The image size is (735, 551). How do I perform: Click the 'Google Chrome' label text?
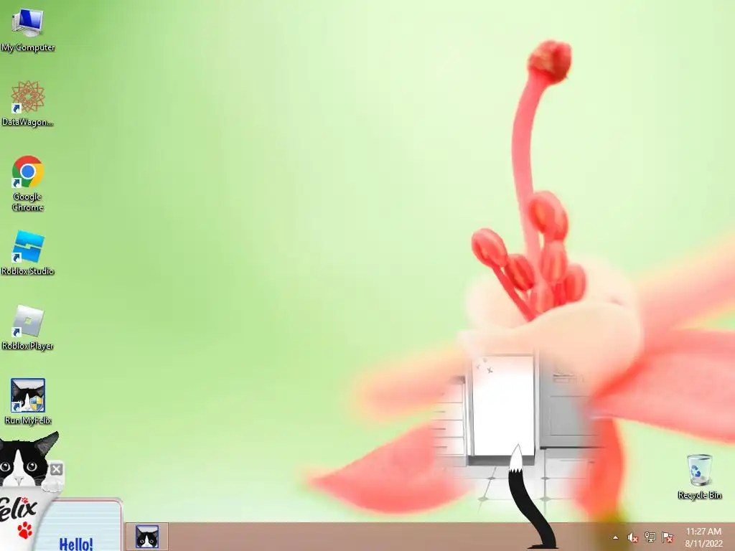(x=28, y=202)
